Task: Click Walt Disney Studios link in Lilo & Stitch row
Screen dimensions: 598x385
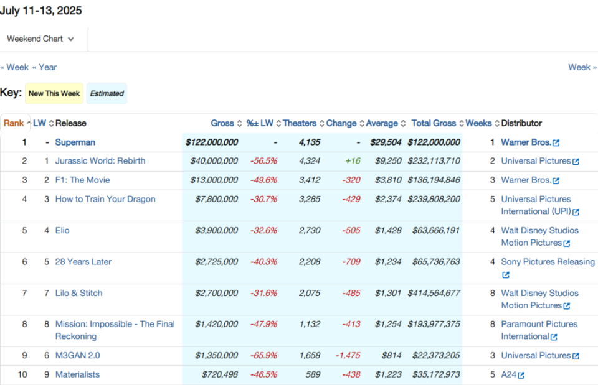Action: 539,299
